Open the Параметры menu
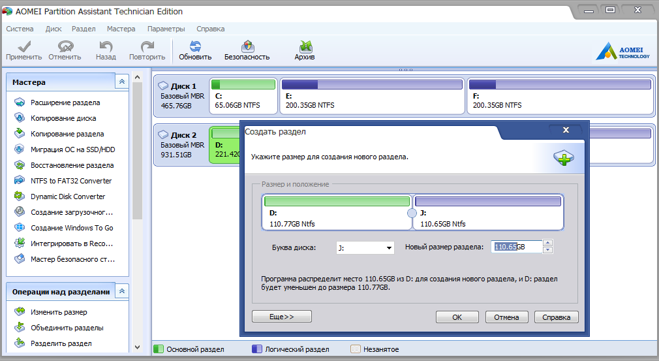Screen dimensions: 659x361 tap(166, 29)
